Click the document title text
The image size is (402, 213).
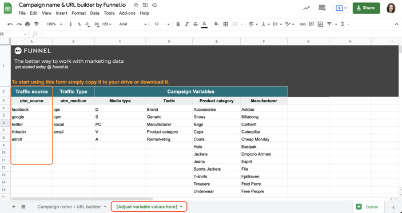(x=72, y=5)
